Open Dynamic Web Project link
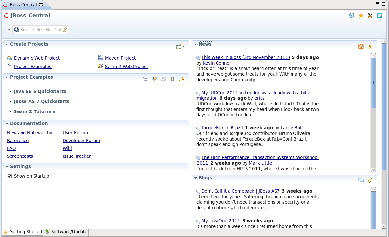This screenshot has width=389, height=237. pos(37,58)
